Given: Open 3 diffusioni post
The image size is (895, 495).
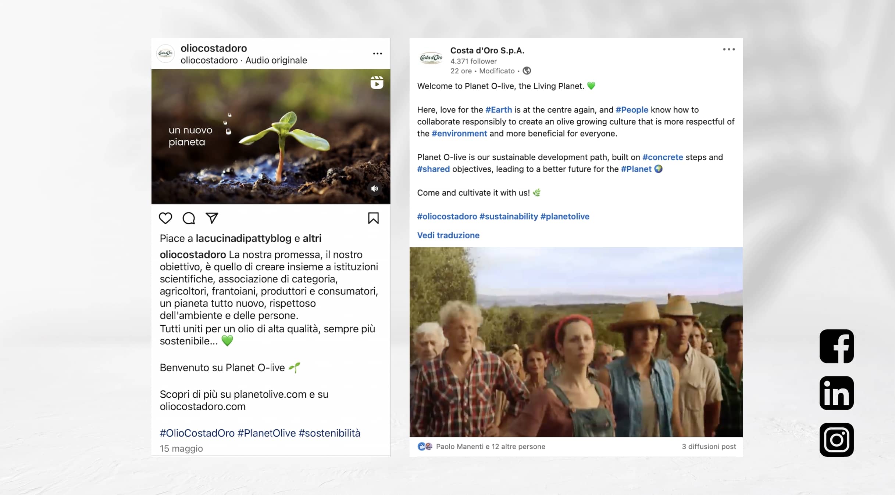Looking at the screenshot, I should [x=709, y=447].
